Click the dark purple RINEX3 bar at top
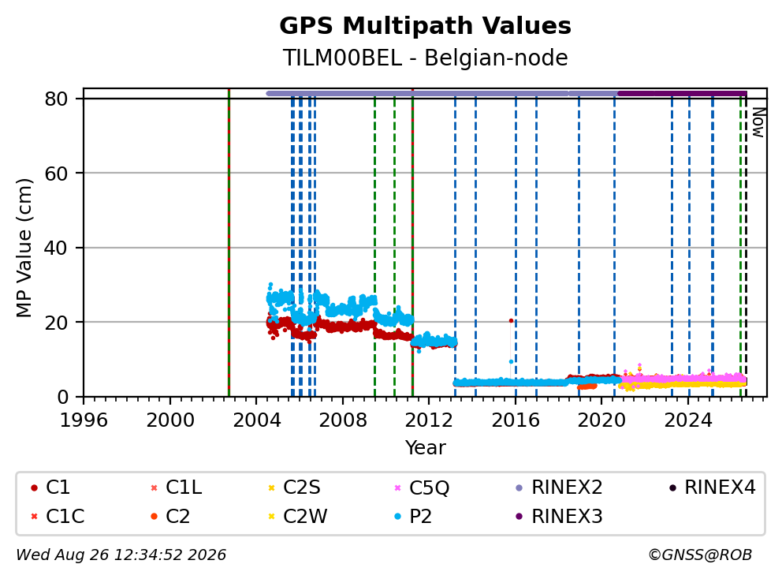The image size is (782, 579). coord(682,93)
